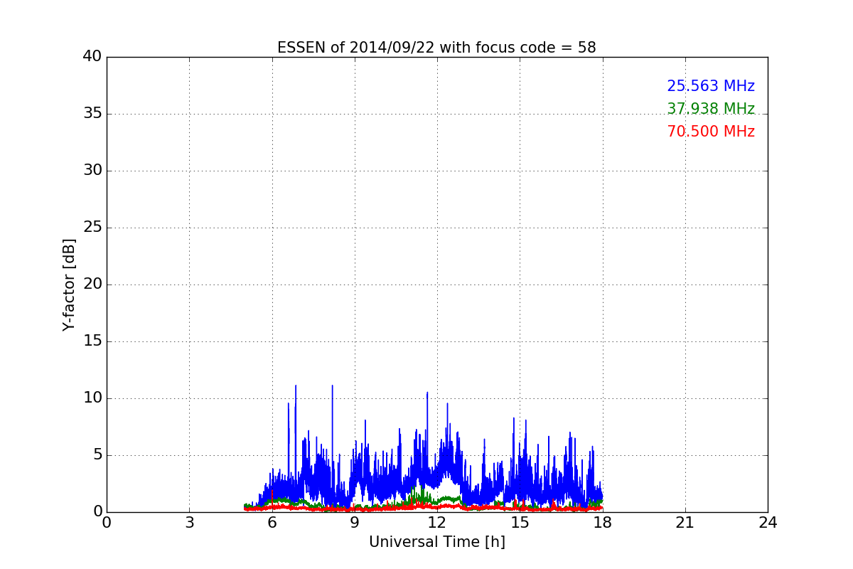Screen dimensions: 853x569
Task: Click the x-axis tick label '24'
Action: click(768, 523)
